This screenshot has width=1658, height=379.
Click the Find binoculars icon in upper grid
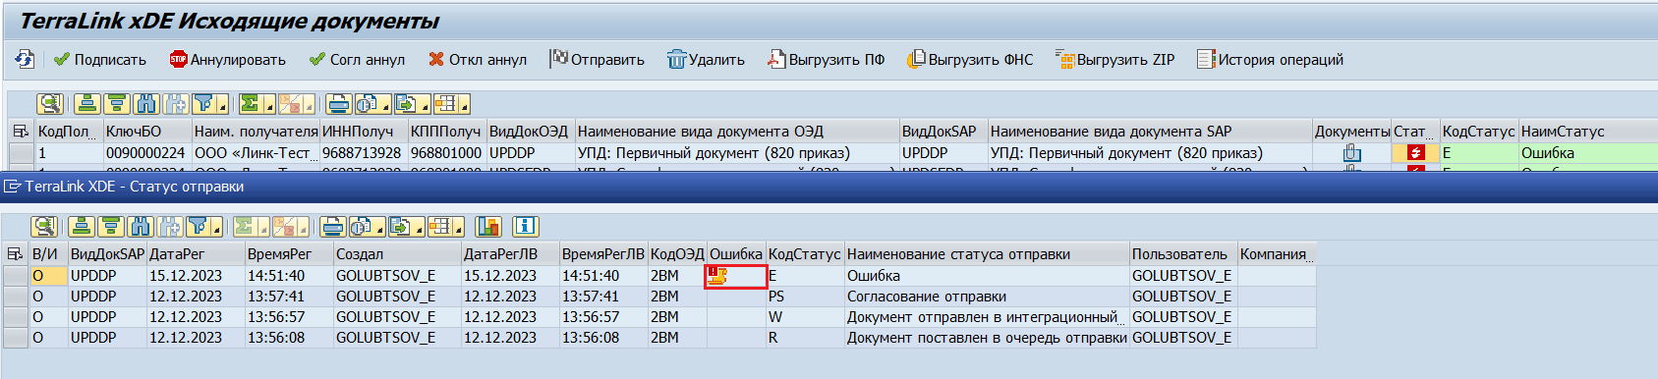tap(145, 104)
